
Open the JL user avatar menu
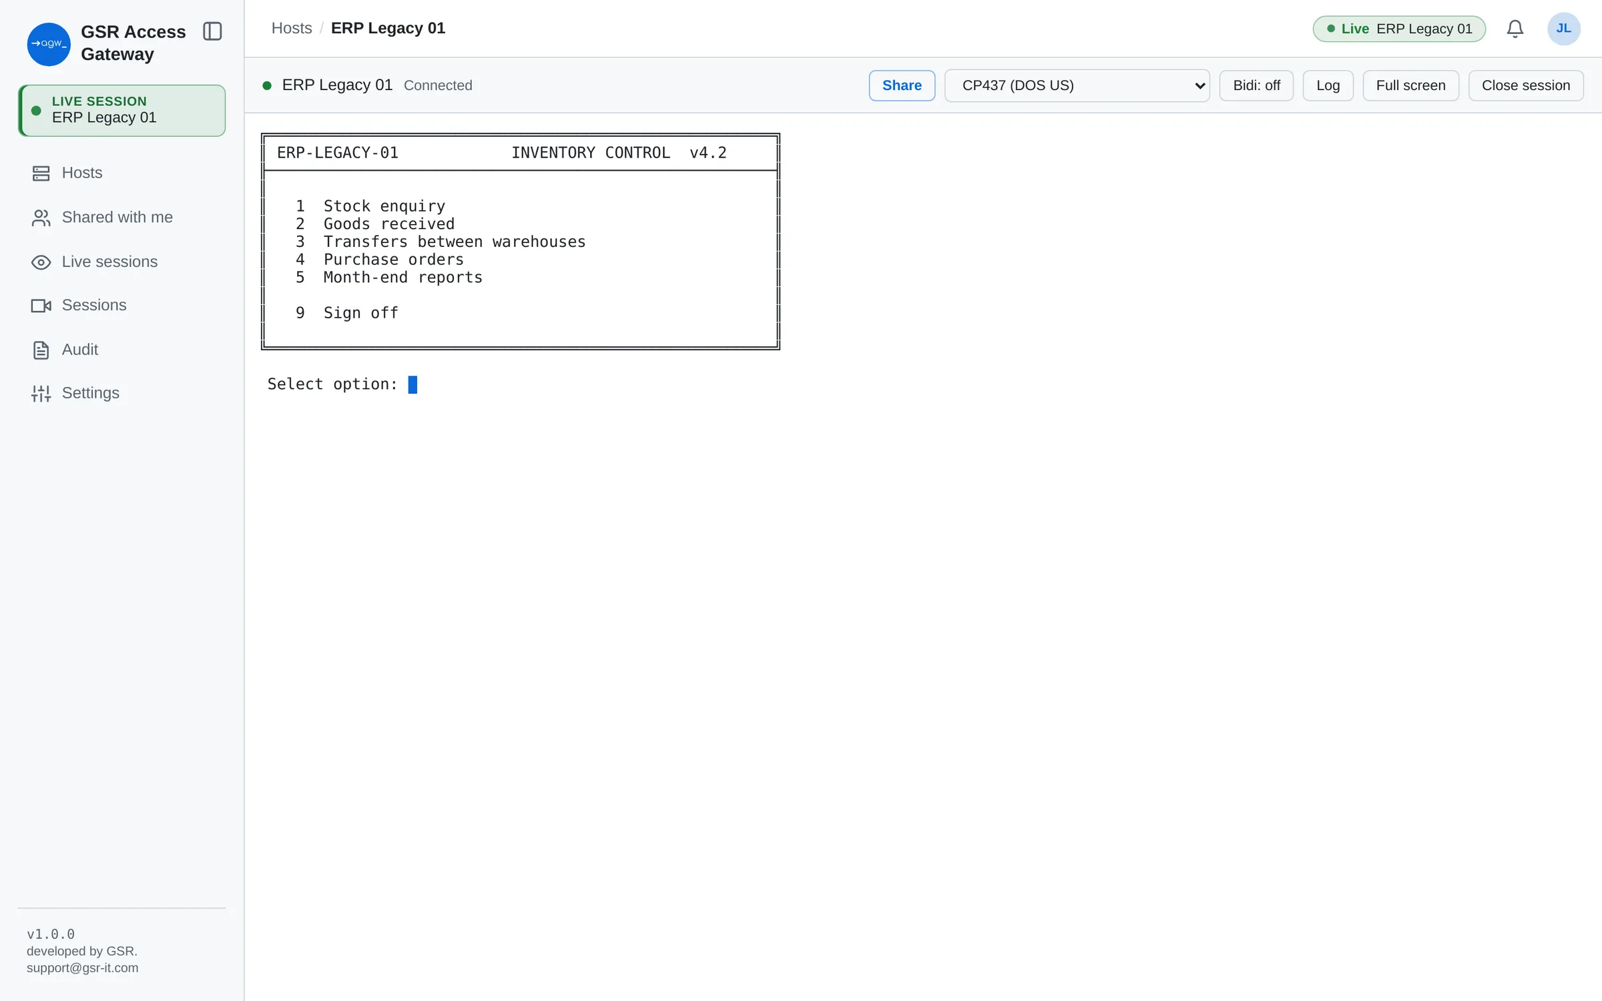coord(1563,29)
